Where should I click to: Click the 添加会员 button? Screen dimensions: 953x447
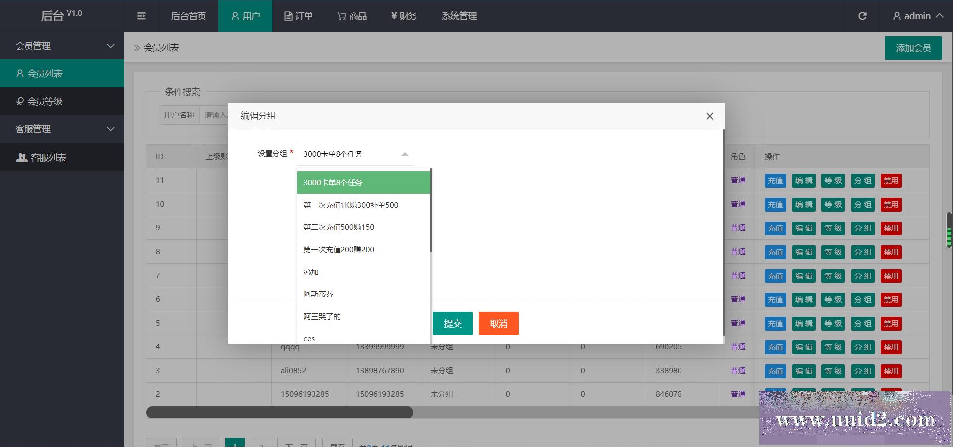point(913,48)
